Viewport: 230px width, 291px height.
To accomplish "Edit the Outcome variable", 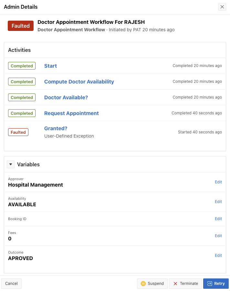I will 218,255.
